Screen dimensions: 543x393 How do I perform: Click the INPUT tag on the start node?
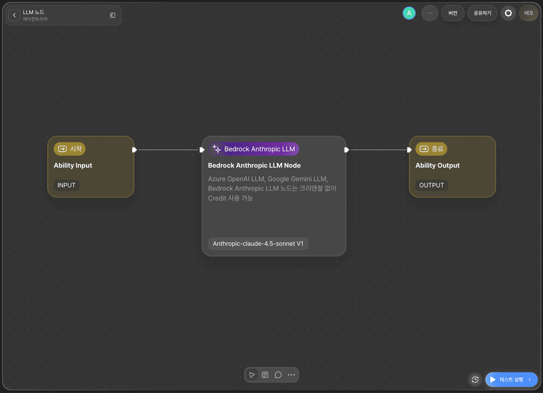(66, 185)
